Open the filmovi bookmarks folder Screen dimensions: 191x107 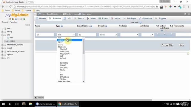pos(6,10)
